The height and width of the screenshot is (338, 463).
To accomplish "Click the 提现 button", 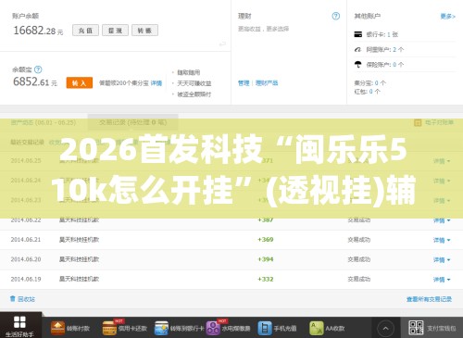I will (x=115, y=31).
